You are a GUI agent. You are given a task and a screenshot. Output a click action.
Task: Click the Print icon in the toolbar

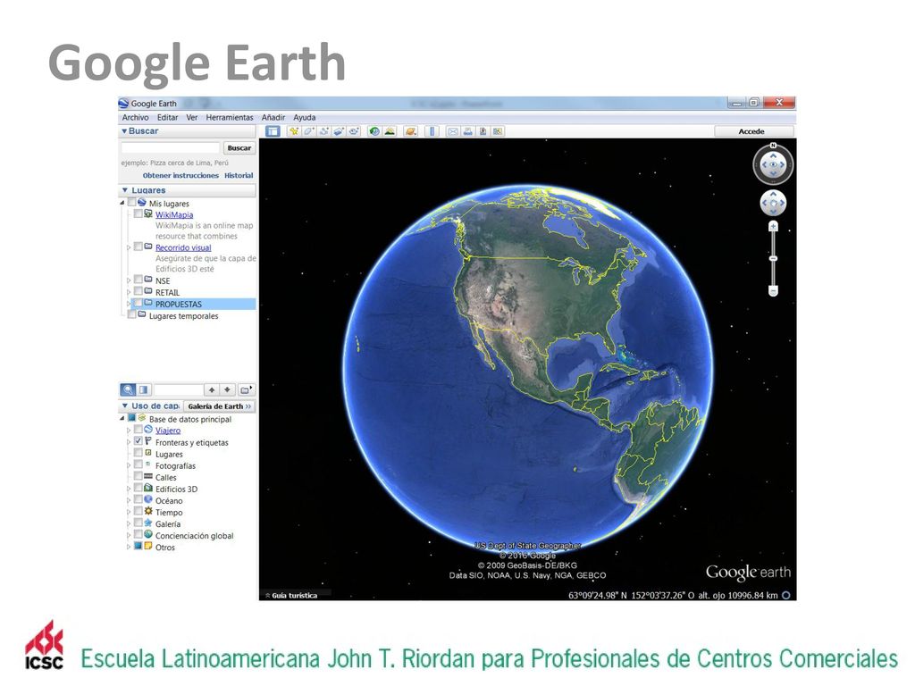(x=468, y=131)
